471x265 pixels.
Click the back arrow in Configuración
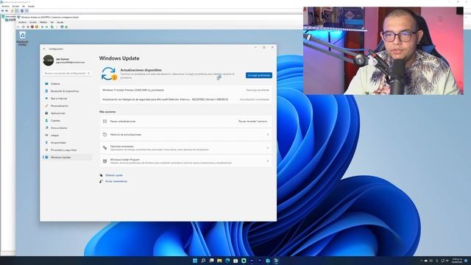point(44,49)
